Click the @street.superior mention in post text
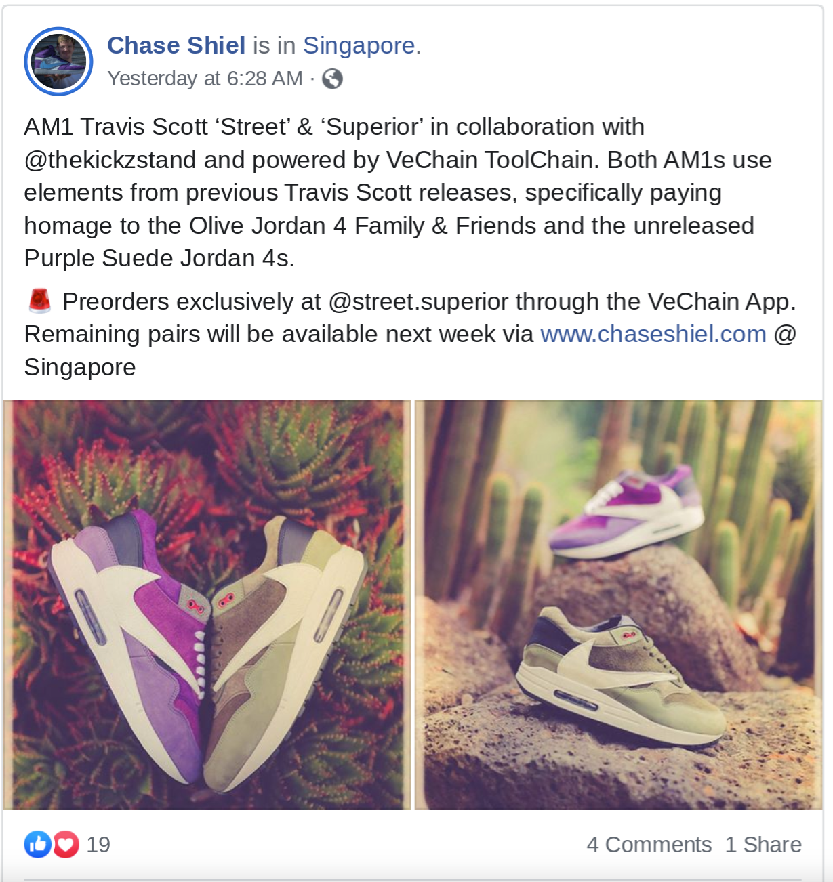 point(418,301)
